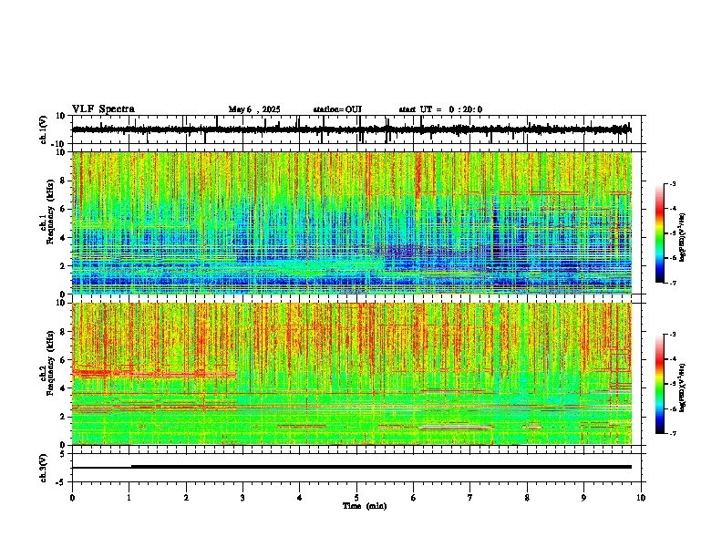Image resolution: width=722 pixels, height=558 pixels.
Task: Click the 'Time (min)' axis label
Action: point(365,506)
